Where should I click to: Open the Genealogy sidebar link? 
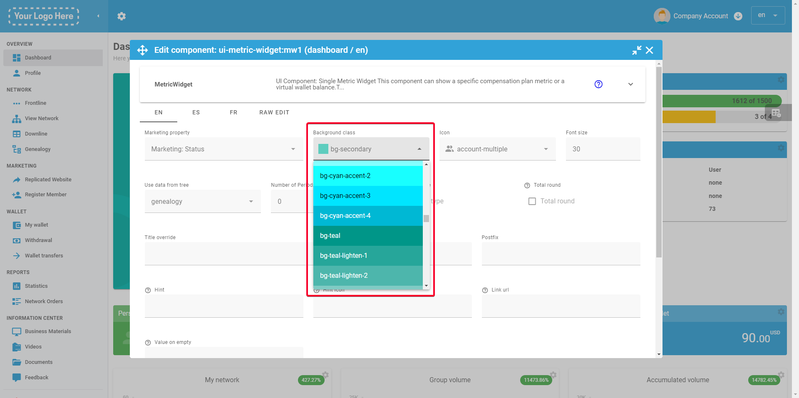coord(37,149)
